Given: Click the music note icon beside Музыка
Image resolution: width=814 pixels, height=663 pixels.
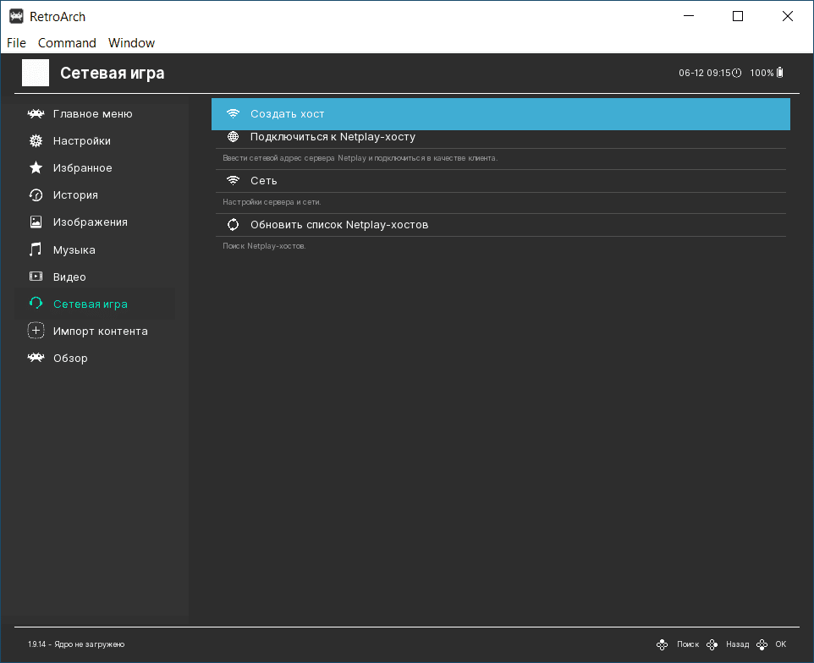Looking at the screenshot, I should pos(36,249).
